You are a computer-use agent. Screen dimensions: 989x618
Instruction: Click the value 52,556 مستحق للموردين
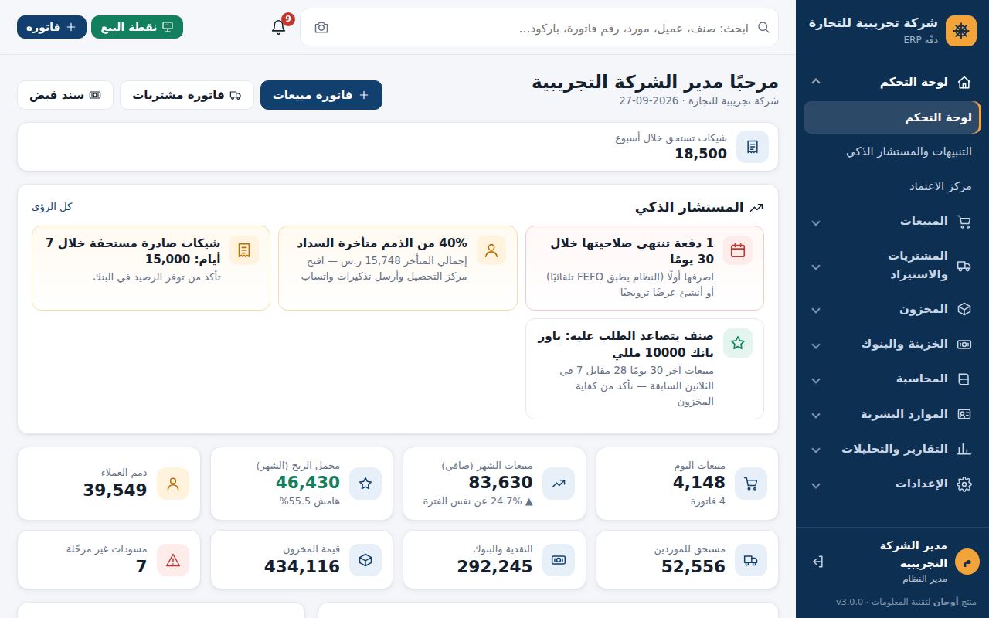[x=693, y=567]
